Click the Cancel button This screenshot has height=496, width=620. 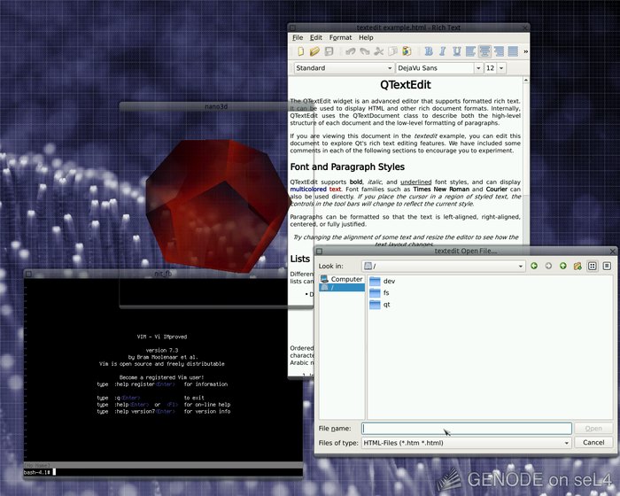(593, 443)
